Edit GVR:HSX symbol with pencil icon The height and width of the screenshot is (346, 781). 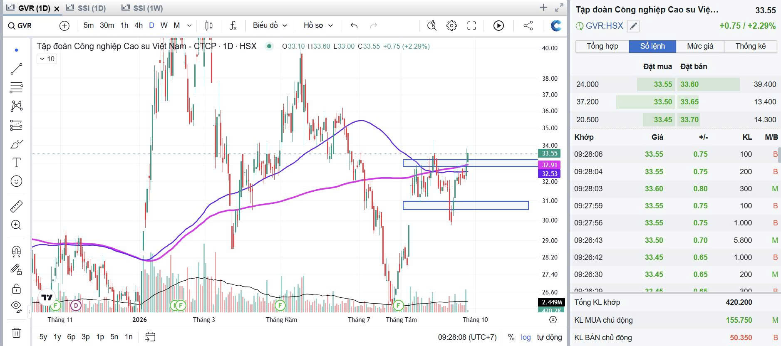pos(633,26)
